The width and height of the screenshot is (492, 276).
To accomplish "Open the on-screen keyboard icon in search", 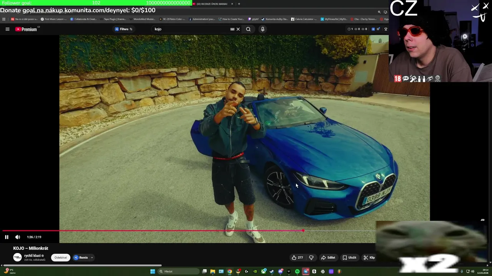I will click(x=232, y=29).
